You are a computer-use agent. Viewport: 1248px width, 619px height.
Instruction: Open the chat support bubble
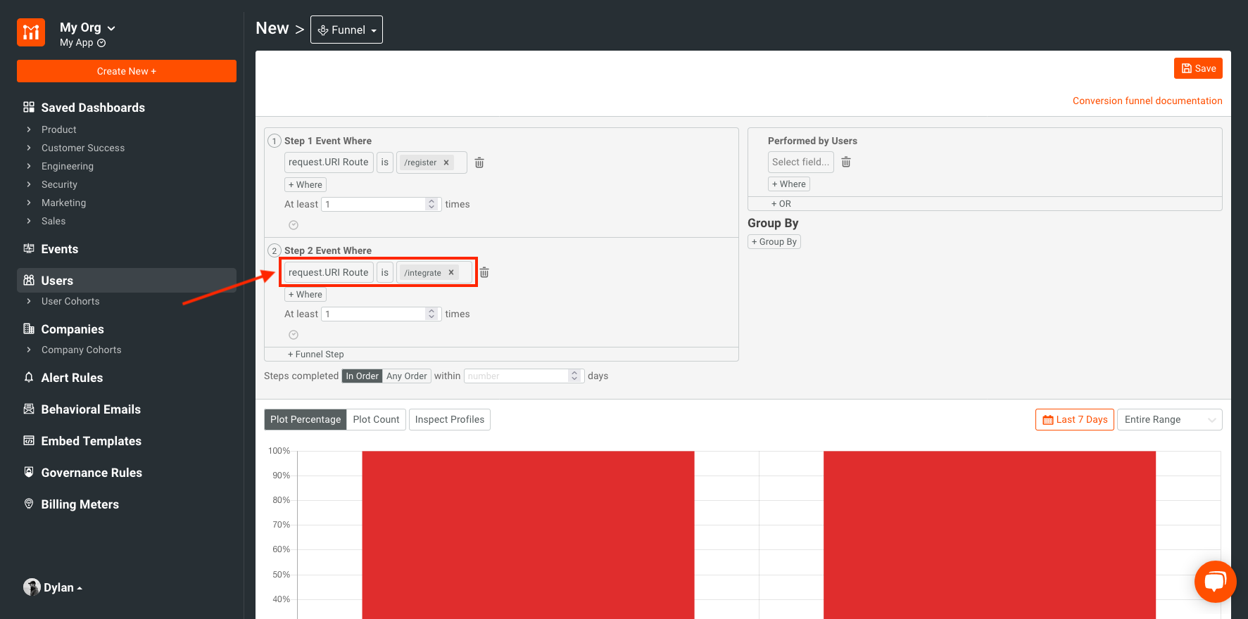point(1216,582)
